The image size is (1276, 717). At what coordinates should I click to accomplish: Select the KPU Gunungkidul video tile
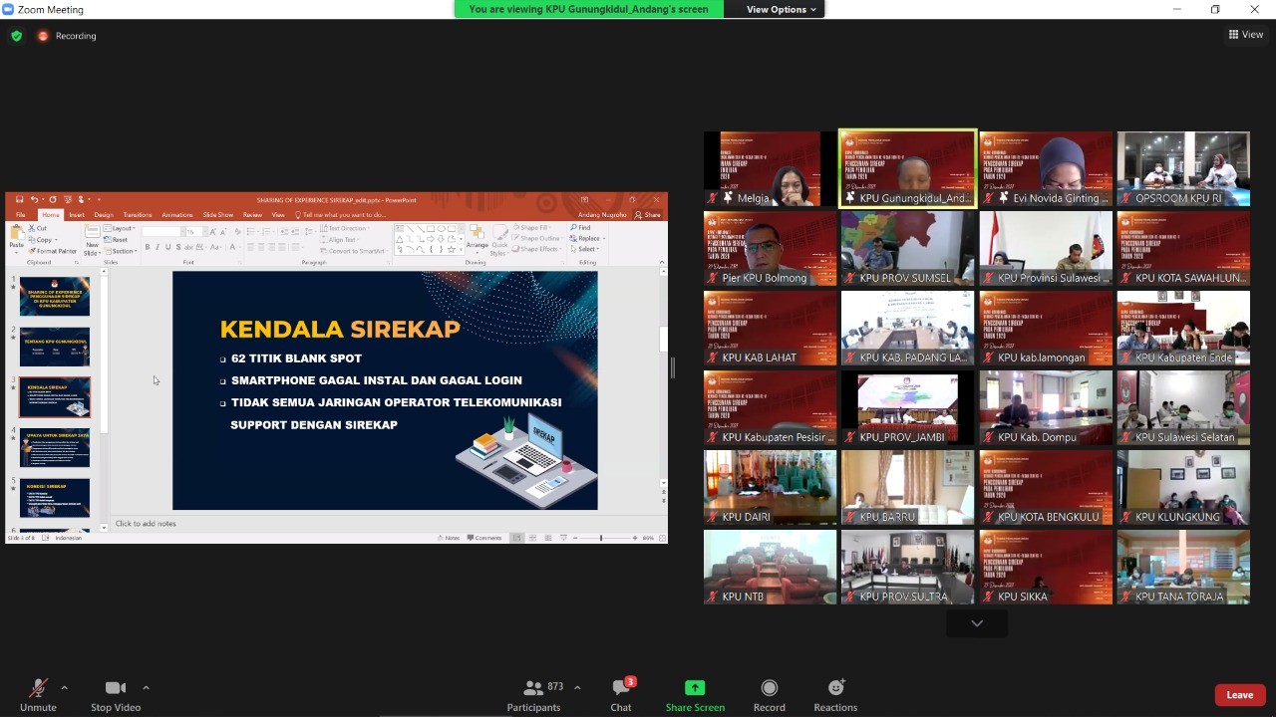(907, 167)
